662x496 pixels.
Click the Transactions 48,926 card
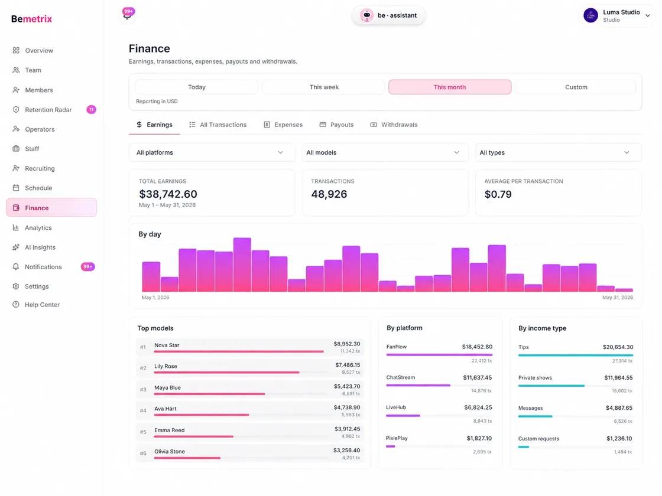385,193
